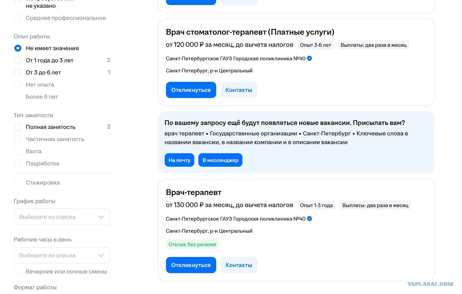462x294 pixels.
Task: Click chevron arrow in Рабочие часы в день field
Action: coord(101,255)
